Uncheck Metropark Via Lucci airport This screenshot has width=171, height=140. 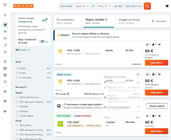point(17,97)
